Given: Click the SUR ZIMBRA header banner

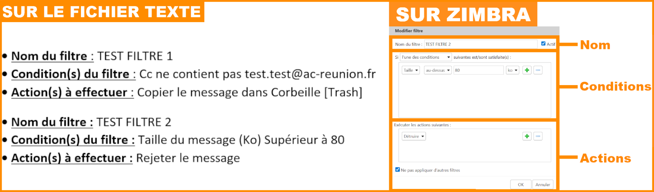Looking at the screenshot, I should (x=463, y=15).
